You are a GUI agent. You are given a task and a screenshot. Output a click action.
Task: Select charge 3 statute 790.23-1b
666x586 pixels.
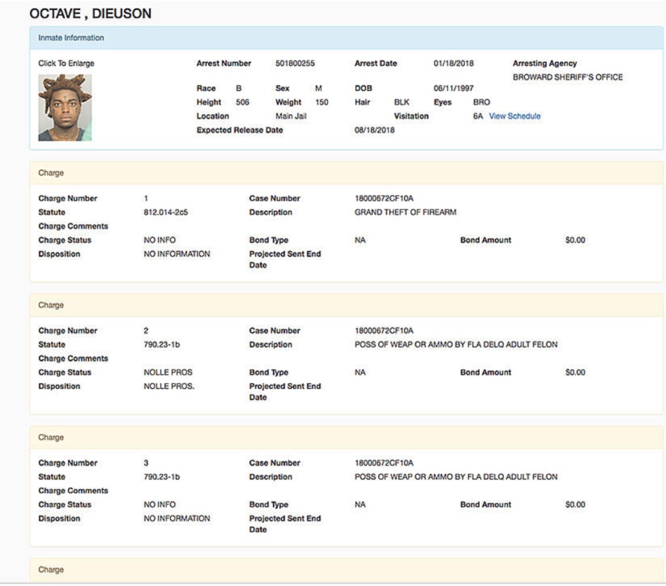(x=162, y=477)
